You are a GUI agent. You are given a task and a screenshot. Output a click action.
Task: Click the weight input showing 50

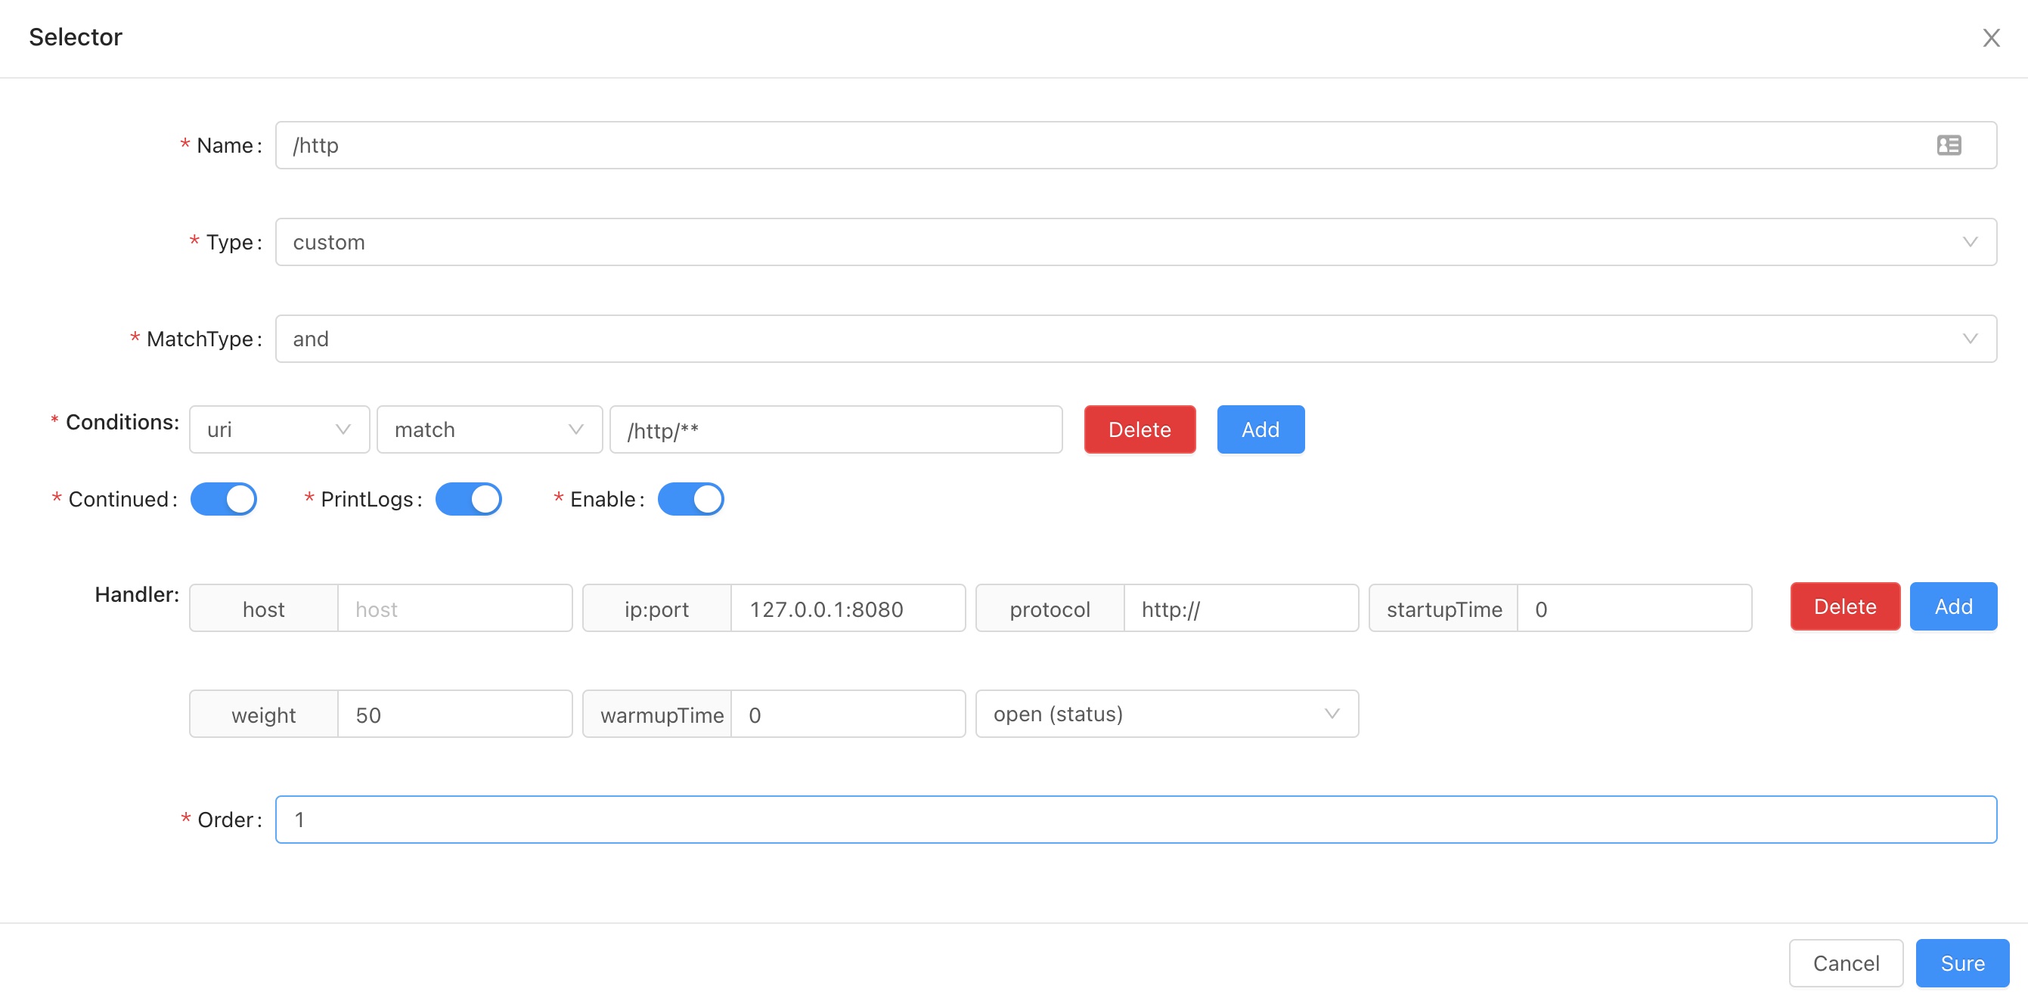pyautogui.click(x=454, y=714)
